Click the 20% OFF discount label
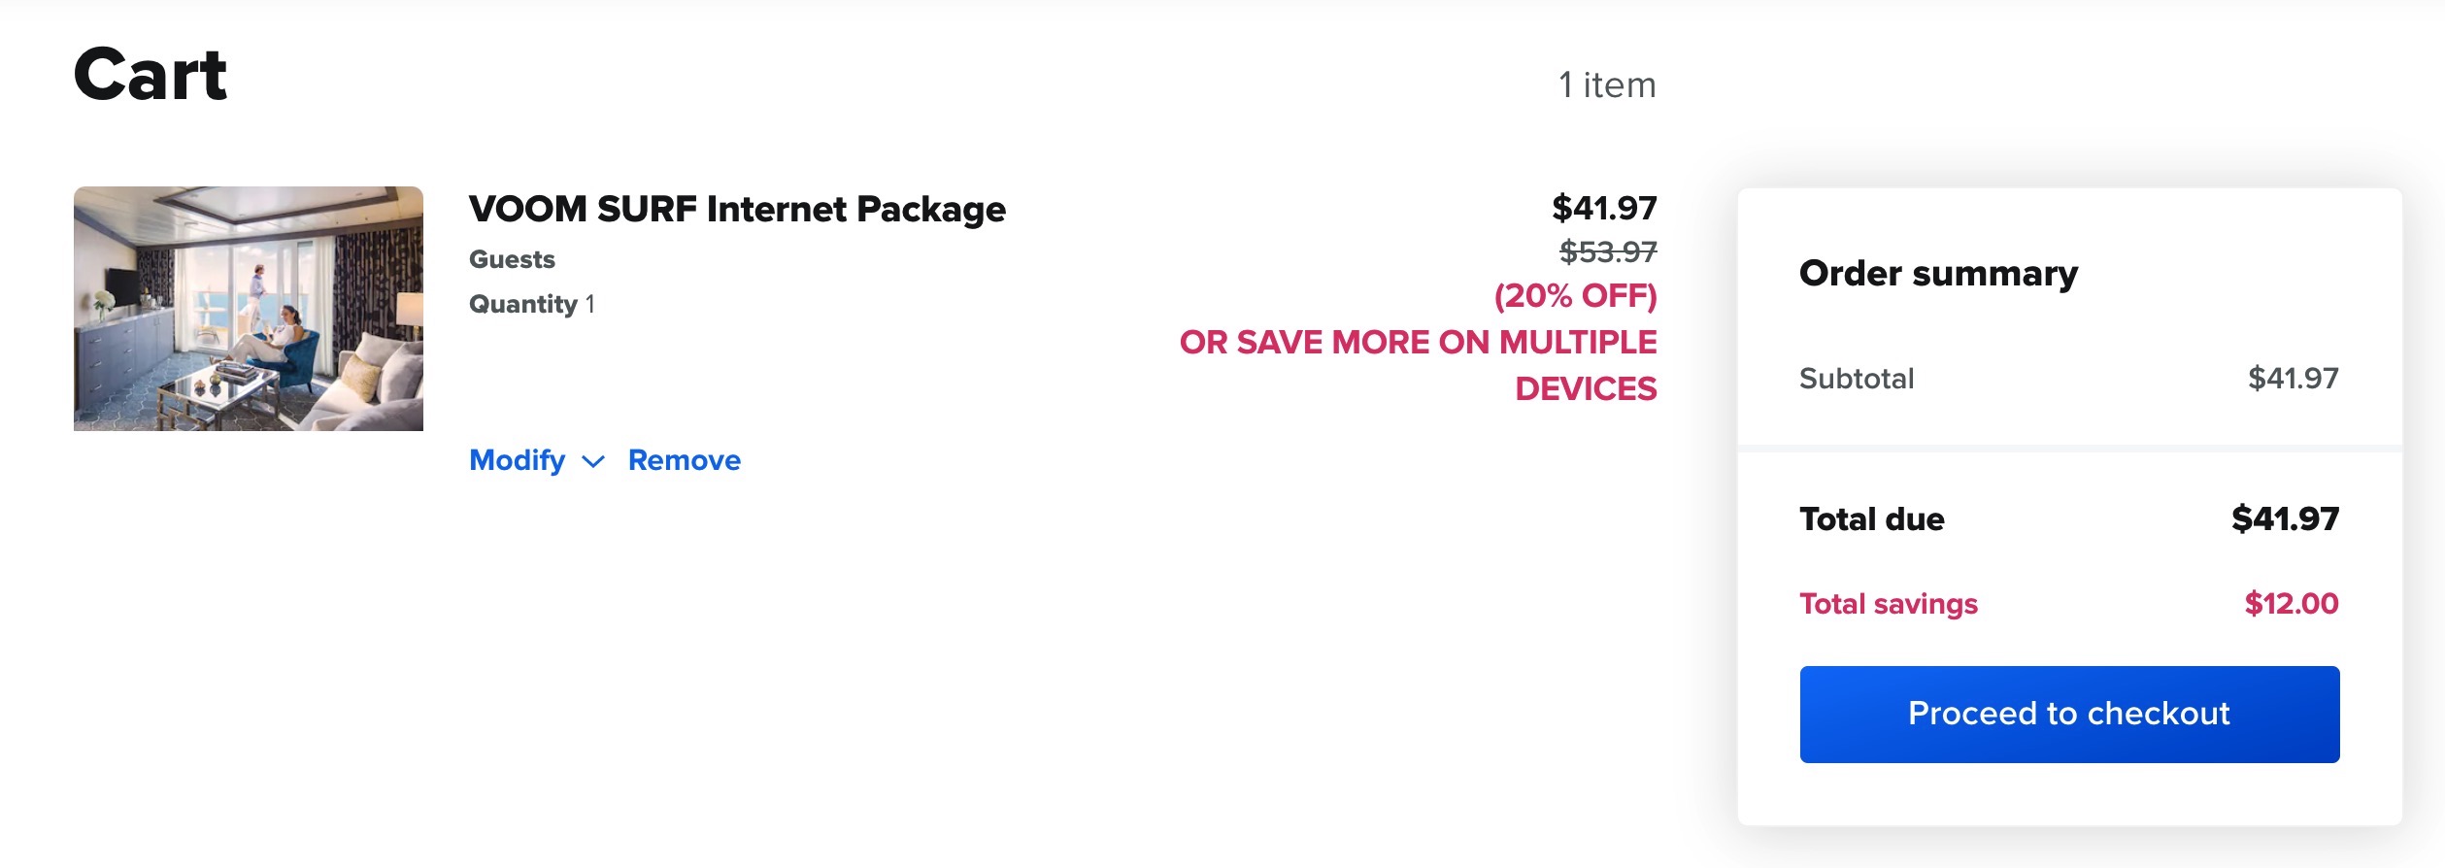This screenshot has height=868, width=2445. pos(1575,296)
